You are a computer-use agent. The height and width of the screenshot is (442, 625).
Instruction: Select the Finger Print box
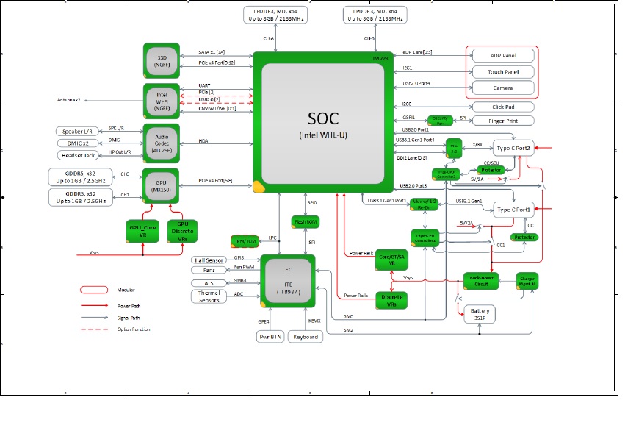pos(503,121)
